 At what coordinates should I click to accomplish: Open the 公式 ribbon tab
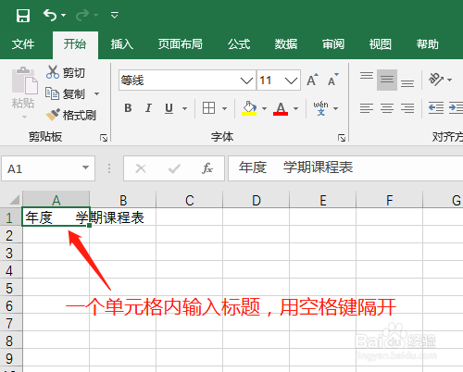coord(239,44)
